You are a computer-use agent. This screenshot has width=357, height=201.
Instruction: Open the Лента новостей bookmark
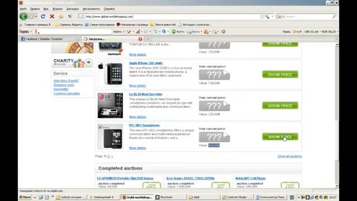[163, 25]
